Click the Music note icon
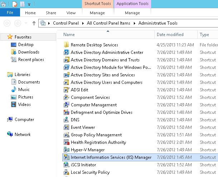The height and width of the screenshot is (177, 218). [14, 90]
